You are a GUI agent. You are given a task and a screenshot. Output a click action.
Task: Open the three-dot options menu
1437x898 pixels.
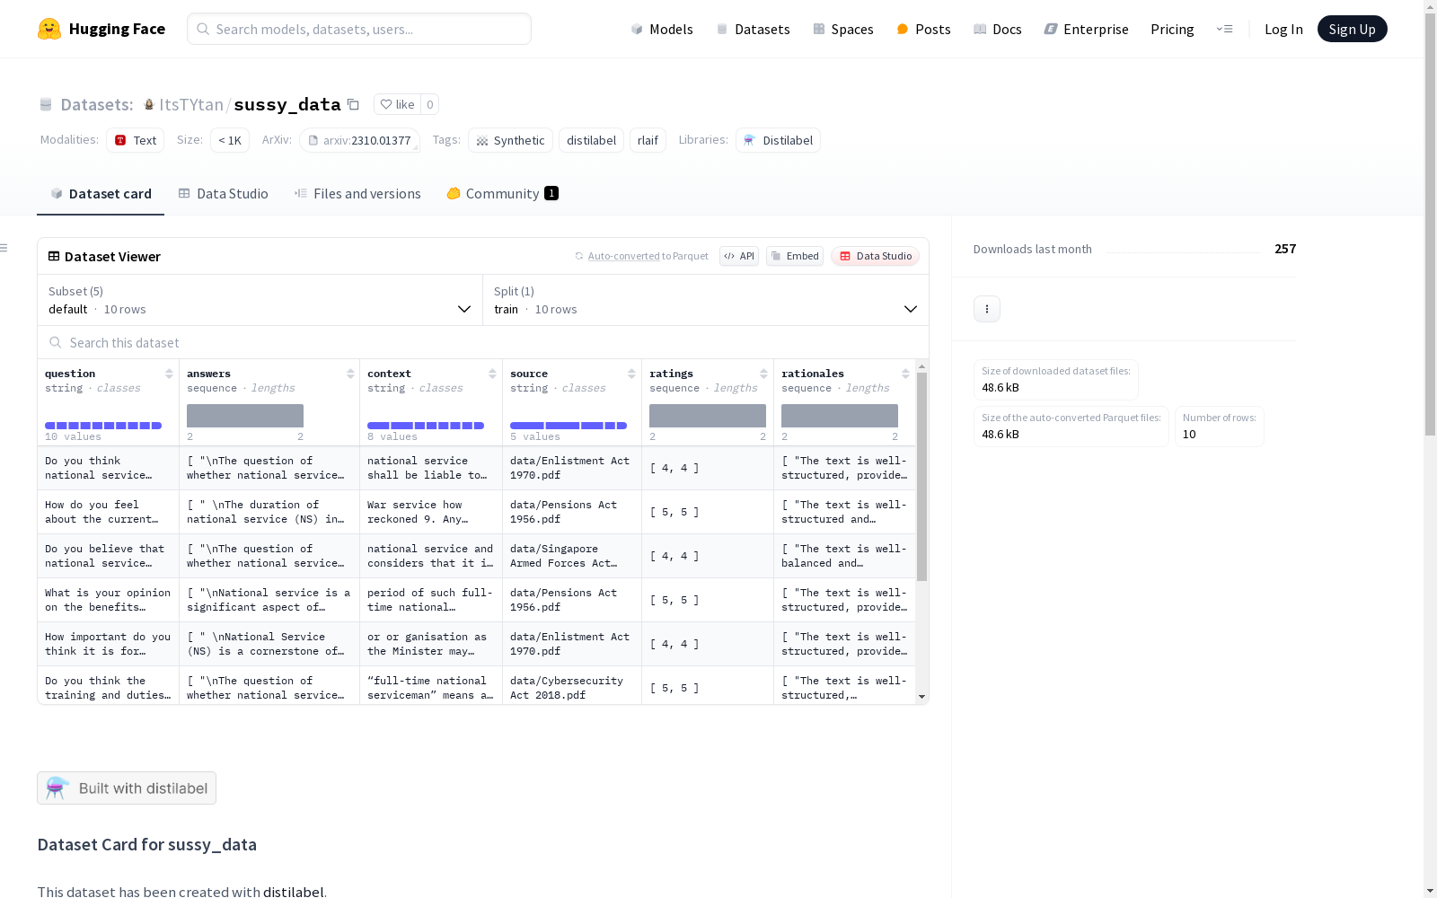click(x=987, y=309)
